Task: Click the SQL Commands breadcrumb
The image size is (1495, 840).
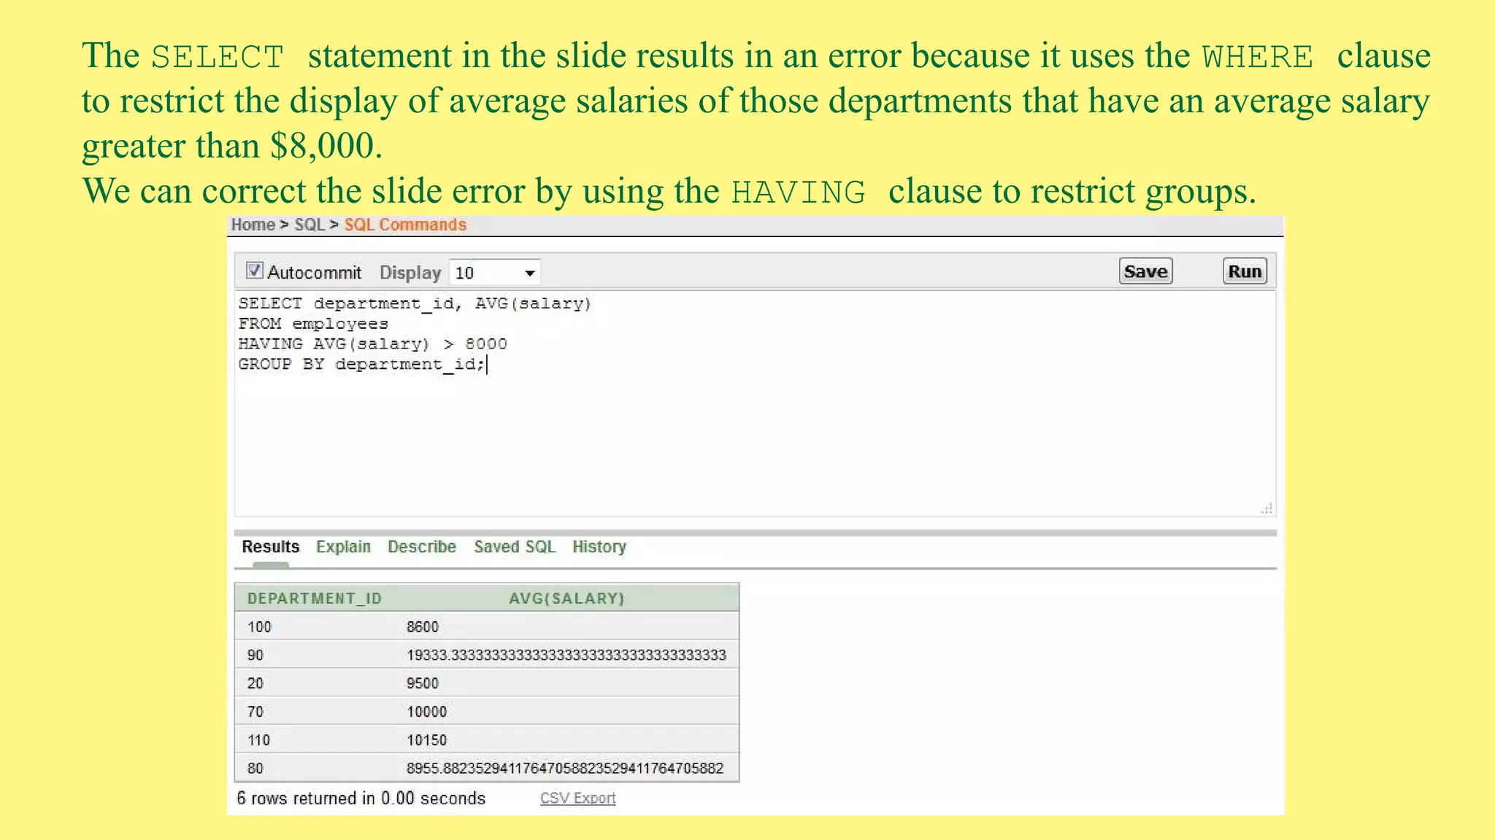Action: 405,225
